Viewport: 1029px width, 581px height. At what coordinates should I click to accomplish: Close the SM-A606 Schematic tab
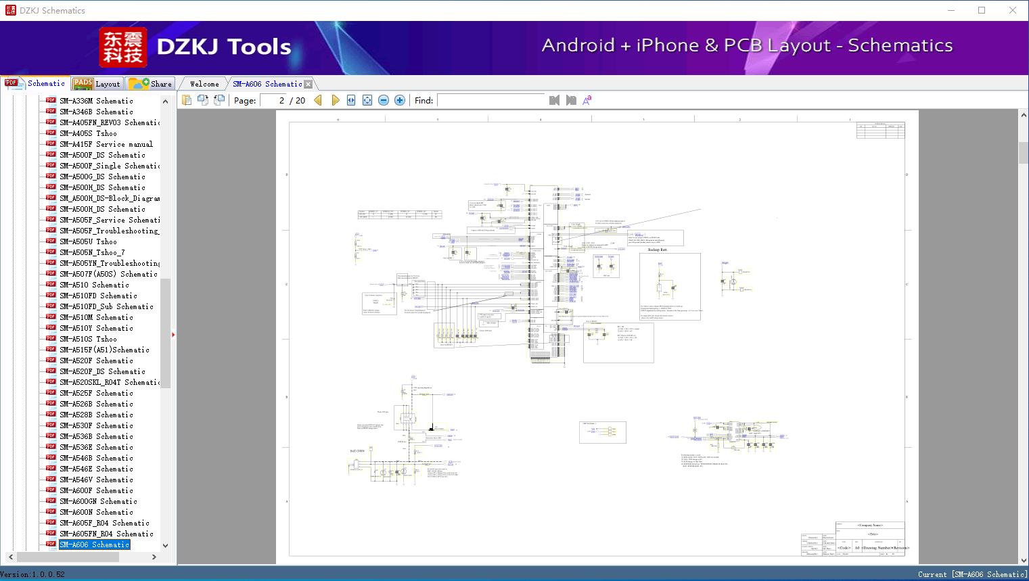coord(308,85)
